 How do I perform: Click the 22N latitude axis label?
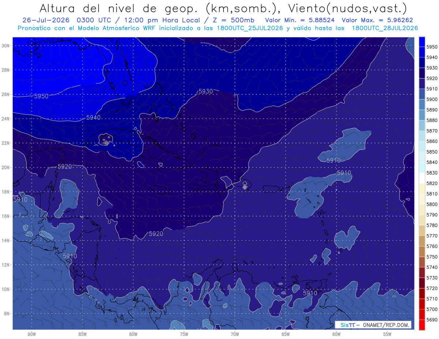tap(6, 143)
